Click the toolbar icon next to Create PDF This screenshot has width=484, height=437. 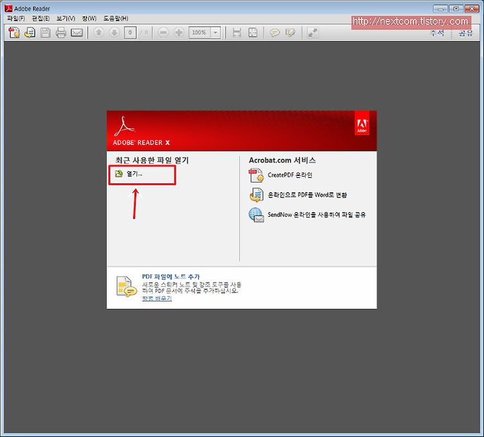pos(30,32)
